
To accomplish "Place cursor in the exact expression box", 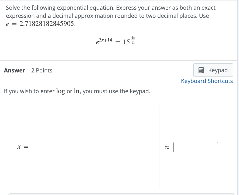I will point(96,147).
